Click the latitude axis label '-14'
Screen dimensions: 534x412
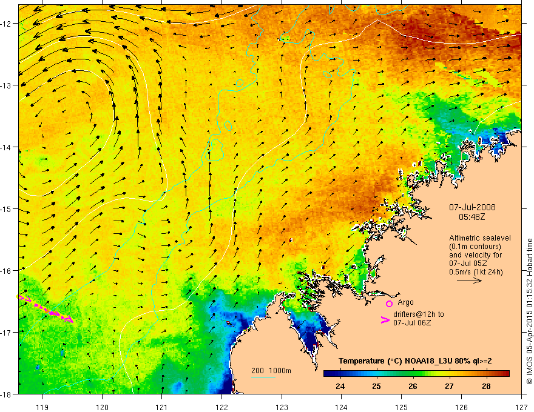7,147
